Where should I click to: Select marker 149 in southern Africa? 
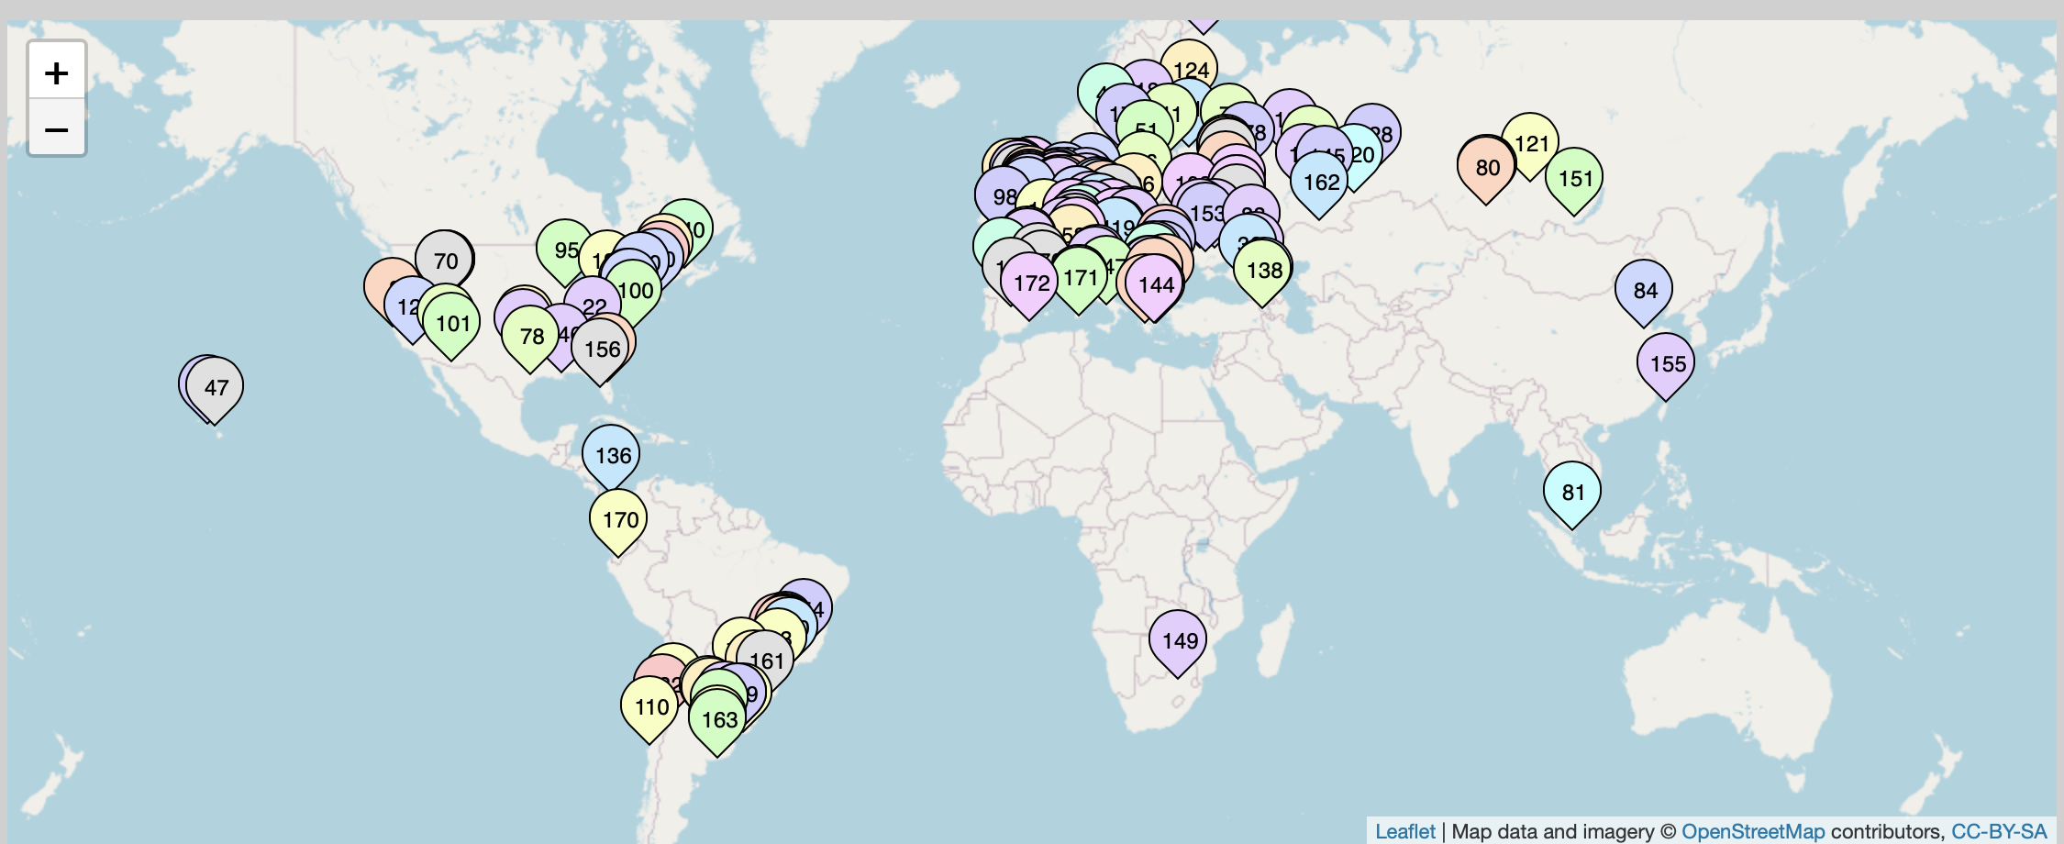pos(1179,641)
